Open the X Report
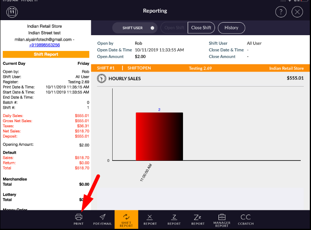311x230 pixels. pos(150,219)
